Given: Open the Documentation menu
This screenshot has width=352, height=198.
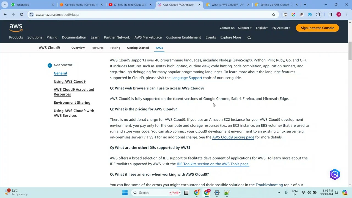Looking at the screenshot, I should click(x=74, y=37).
